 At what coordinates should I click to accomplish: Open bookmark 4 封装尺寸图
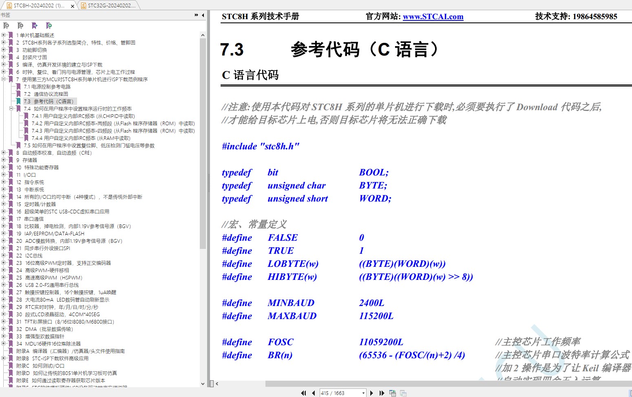click(31, 57)
